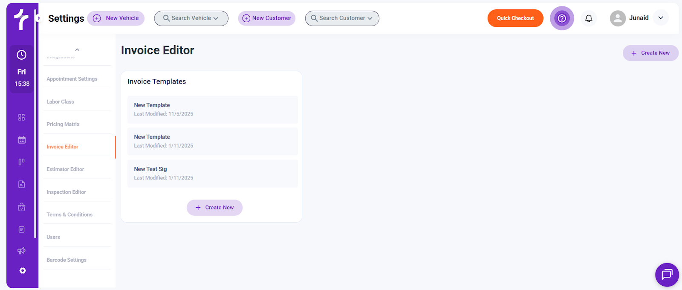Image resolution: width=682 pixels, height=290 pixels.
Task: Open the megaphone marketing icon in sidebar
Action: coord(22,251)
